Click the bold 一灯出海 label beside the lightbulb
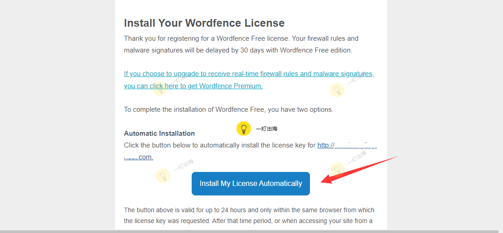This screenshot has width=503, height=233. (266, 129)
